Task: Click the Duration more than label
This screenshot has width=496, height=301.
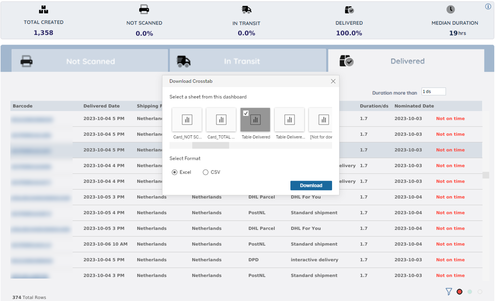Action: pos(394,93)
